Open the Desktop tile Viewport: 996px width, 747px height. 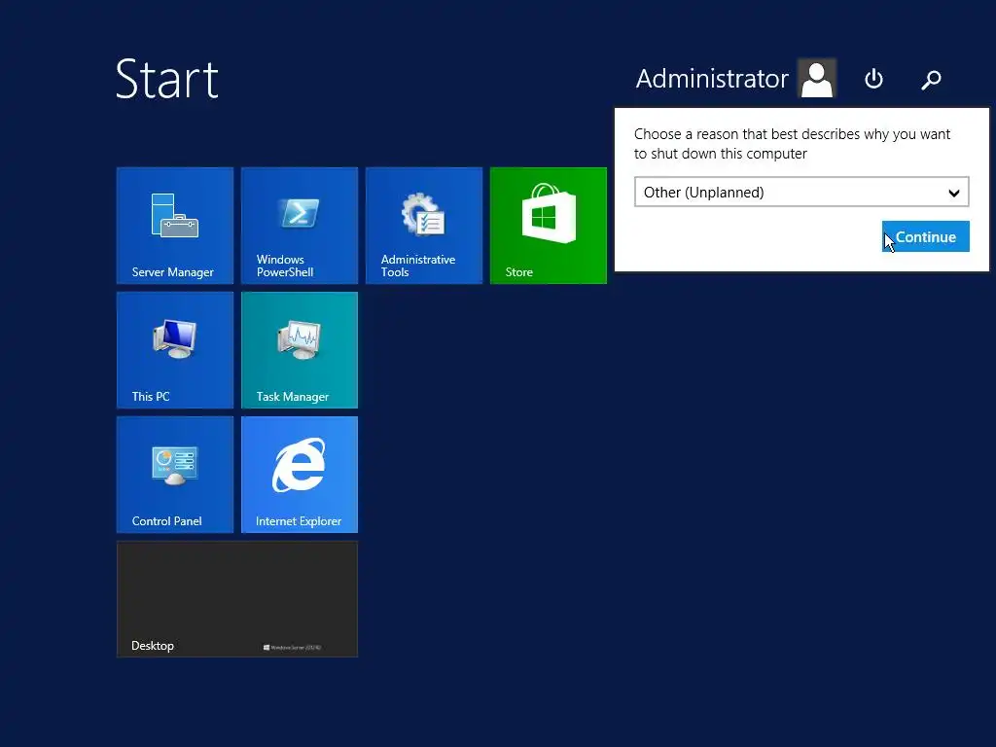tap(237, 599)
